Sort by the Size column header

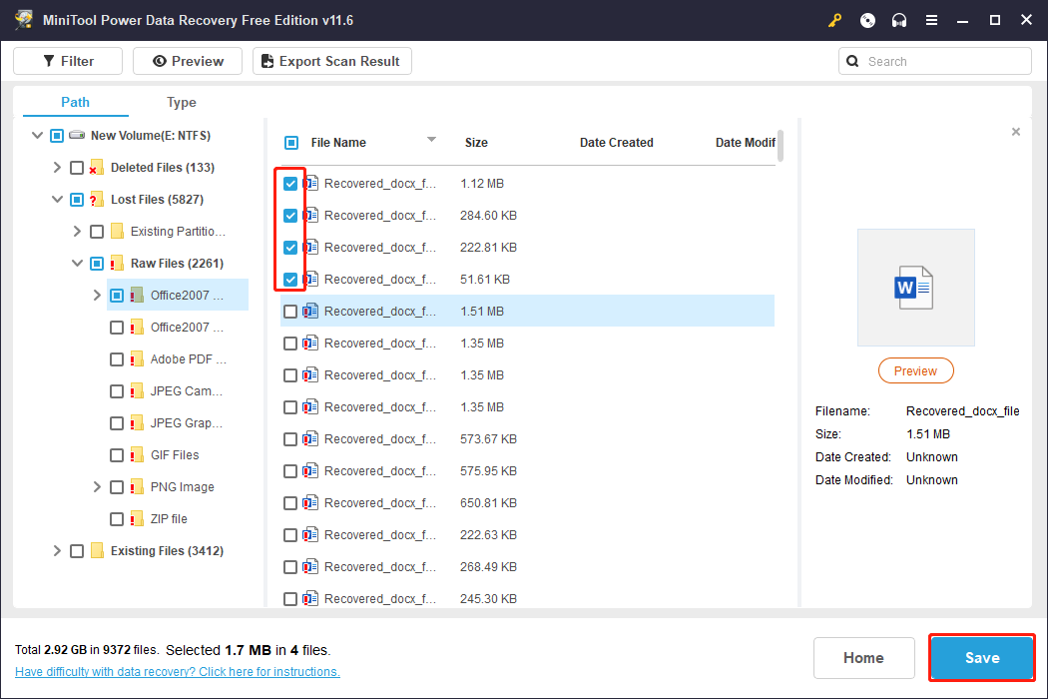(476, 143)
